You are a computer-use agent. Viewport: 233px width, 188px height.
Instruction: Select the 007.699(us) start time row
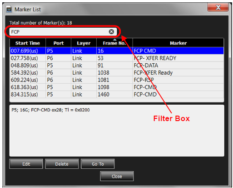coord(117,51)
